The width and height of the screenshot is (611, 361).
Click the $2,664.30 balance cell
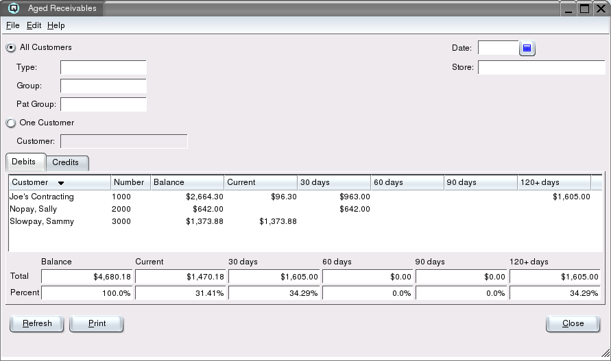pos(204,197)
